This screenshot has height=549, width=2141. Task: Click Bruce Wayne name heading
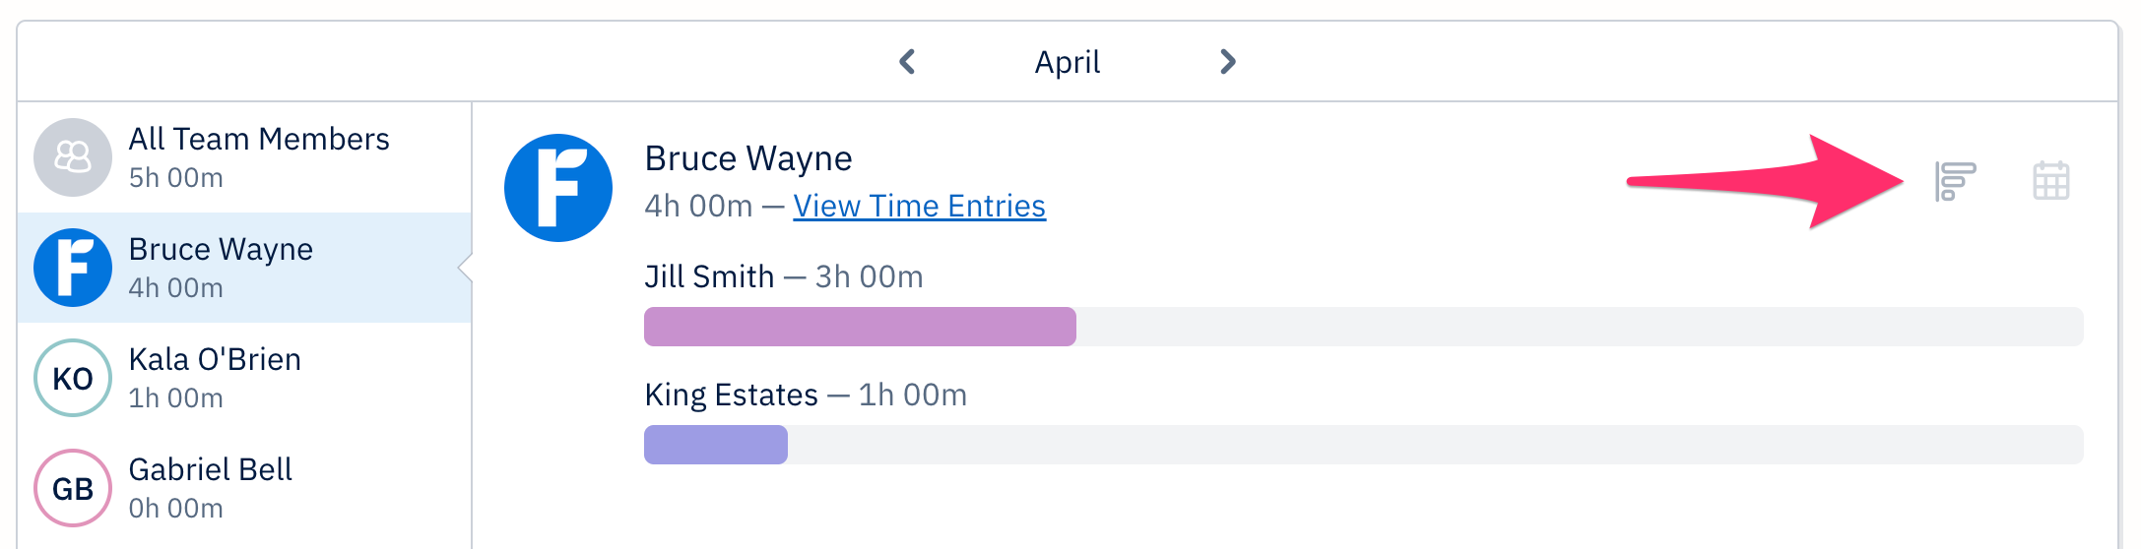click(x=747, y=158)
